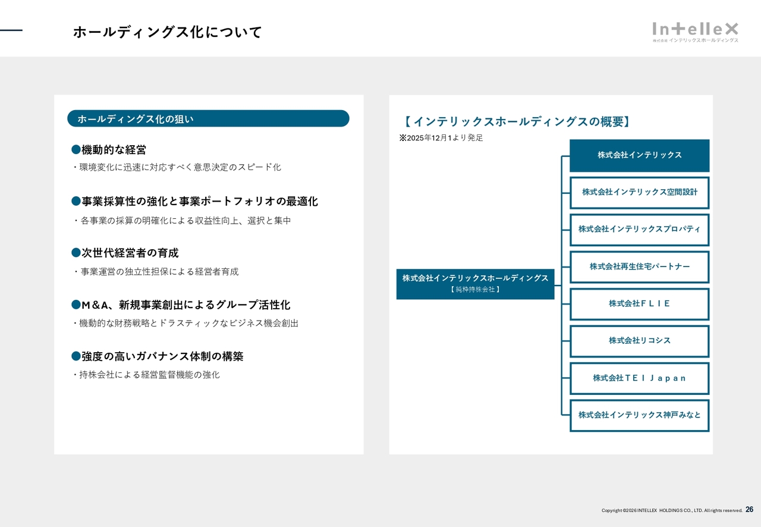Viewport: 761px width, 527px height.
Task: Click the 株式会社TEI Japan box
Action: [x=639, y=378]
